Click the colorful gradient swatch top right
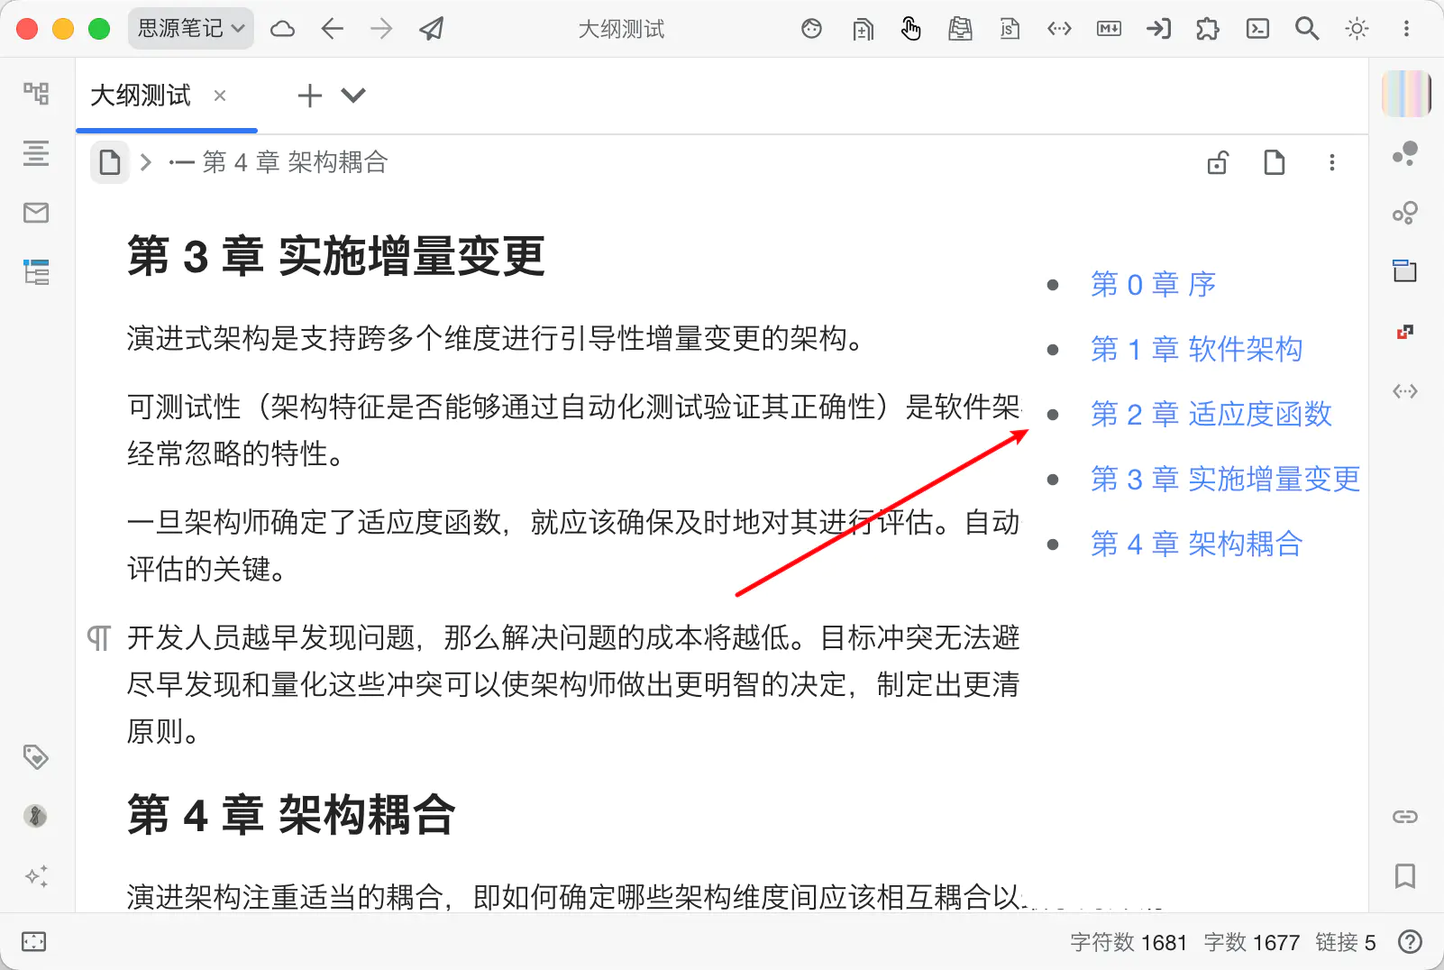 (x=1405, y=94)
